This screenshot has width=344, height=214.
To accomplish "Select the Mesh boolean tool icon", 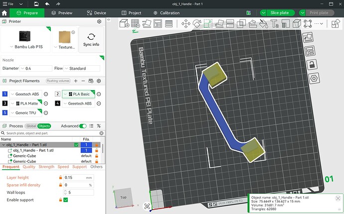I will click(x=241, y=23).
